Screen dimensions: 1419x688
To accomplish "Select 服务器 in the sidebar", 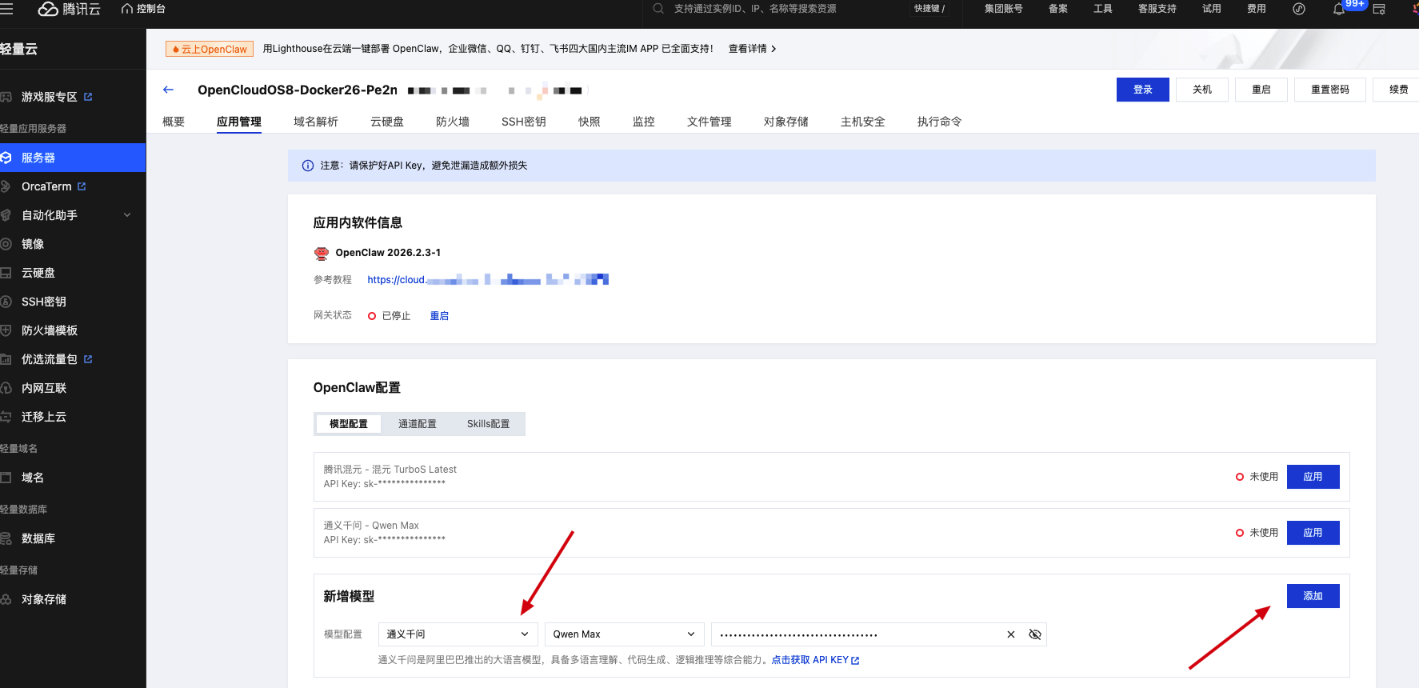I will tap(73, 158).
